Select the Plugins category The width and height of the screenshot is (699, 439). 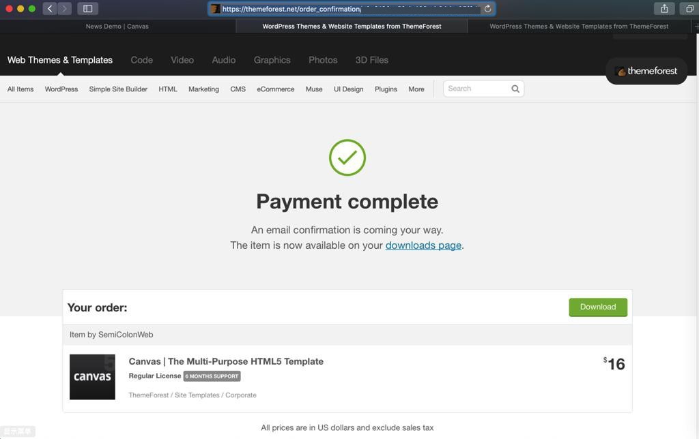(386, 89)
